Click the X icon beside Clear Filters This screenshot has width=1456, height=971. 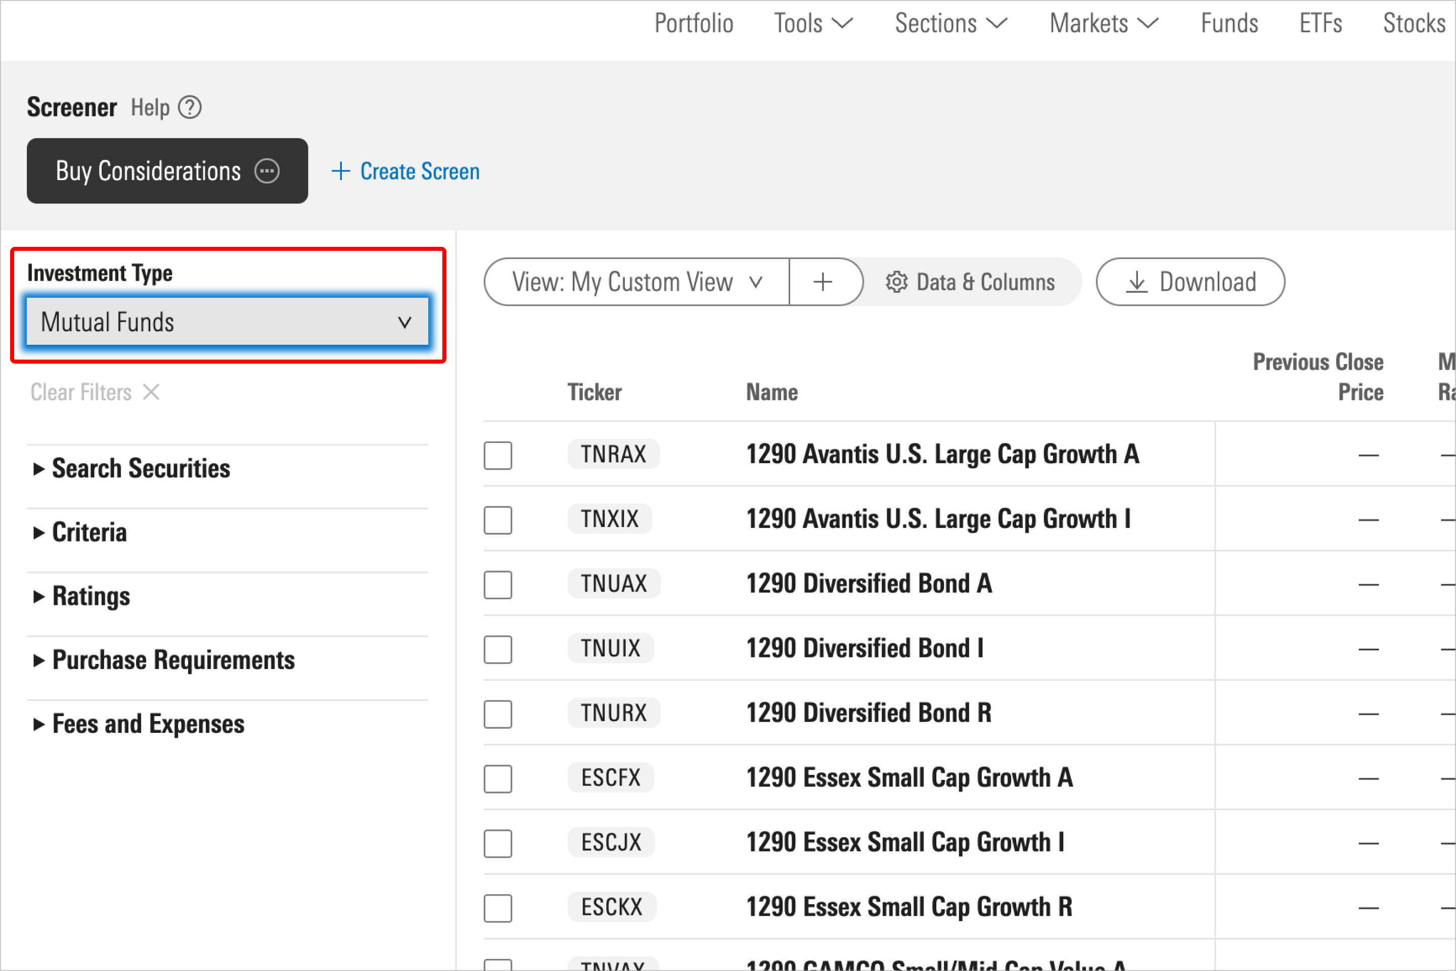(x=151, y=392)
